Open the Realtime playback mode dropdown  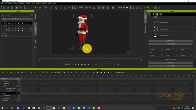click(x=68, y=64)
